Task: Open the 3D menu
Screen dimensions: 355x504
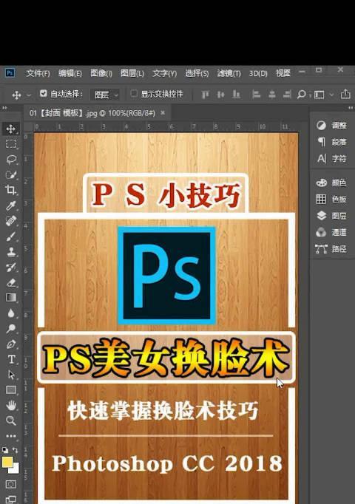Action: [258, 74]
